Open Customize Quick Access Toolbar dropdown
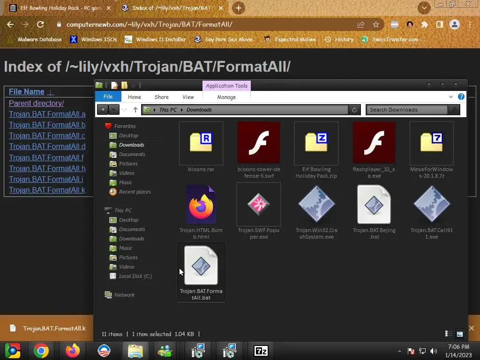 point(134,86)
